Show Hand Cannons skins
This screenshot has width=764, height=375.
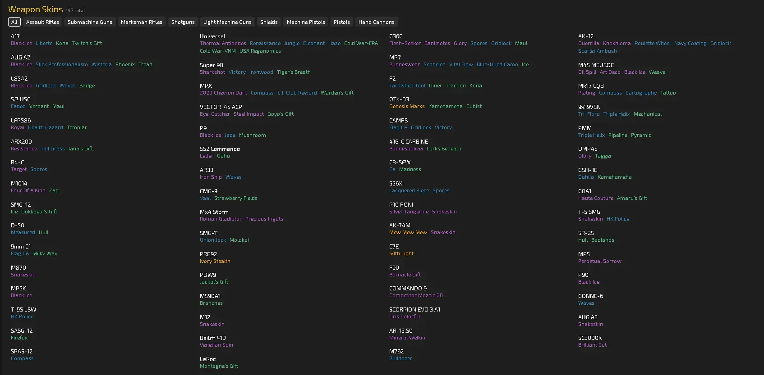[377, 22]
